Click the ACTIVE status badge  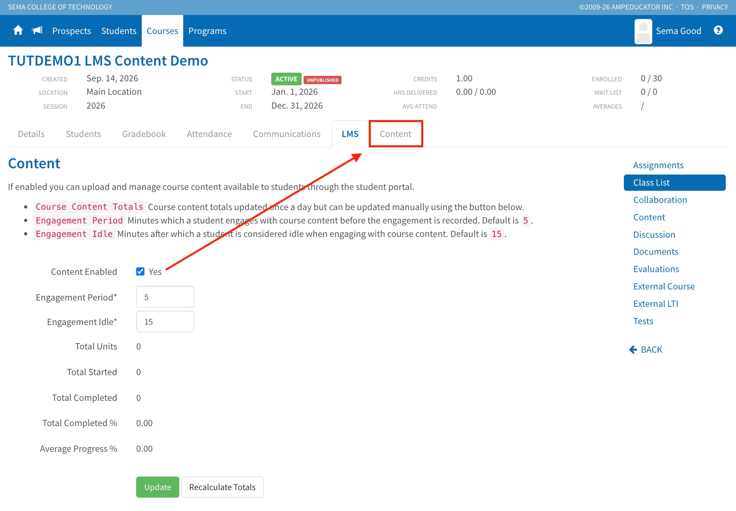[286, 79]
